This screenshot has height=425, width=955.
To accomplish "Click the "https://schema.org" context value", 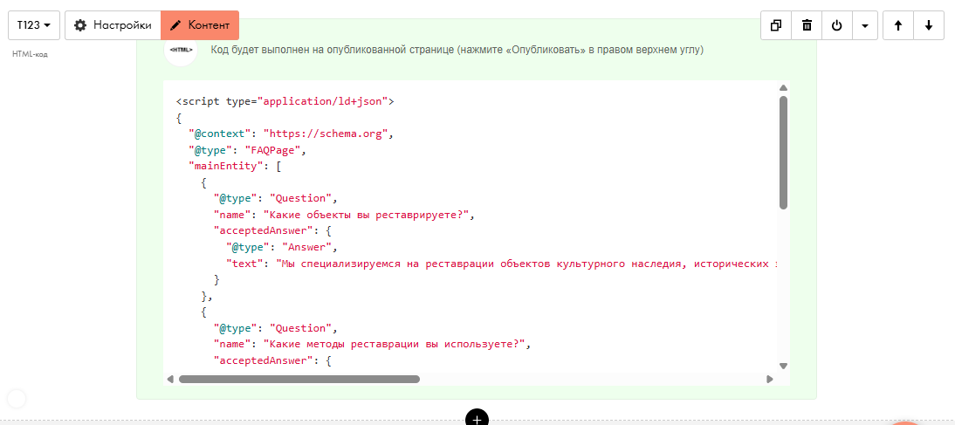I will (326, 134).
